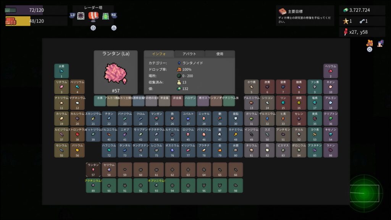
Task: Switch to the アバウト tab
Action: 189,54
